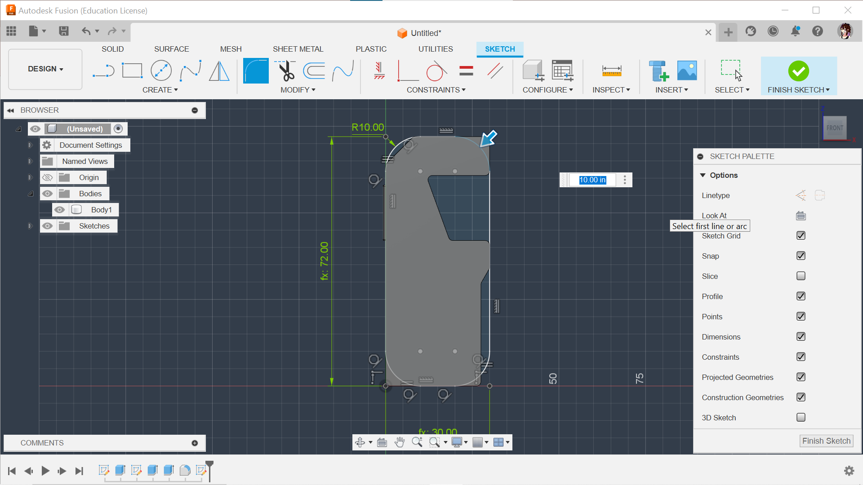Image resolution: width=863 pixels, height=485 pixels.
Task: Select the Rectangle tool in CREATE
Action: tap(132, 71)
